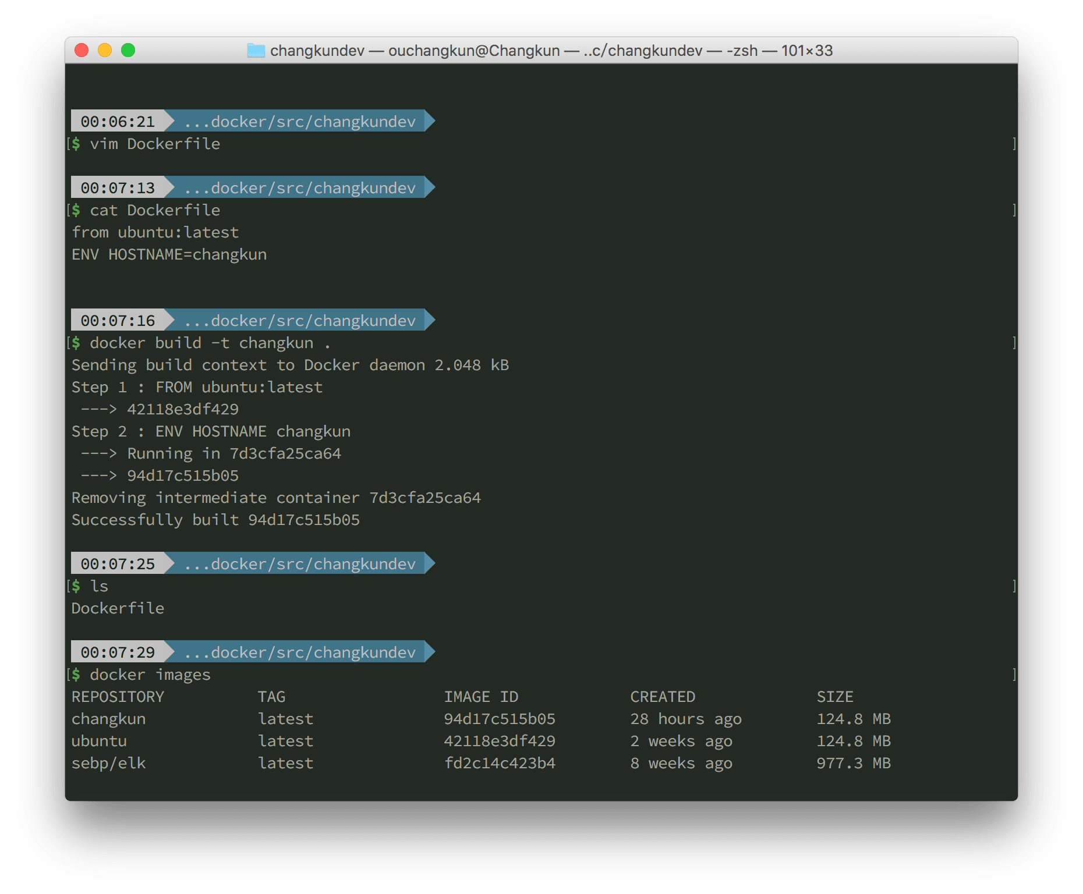
Task: Click the 00:06:21 timestamp prompt segment
Action: click(118, 122)
